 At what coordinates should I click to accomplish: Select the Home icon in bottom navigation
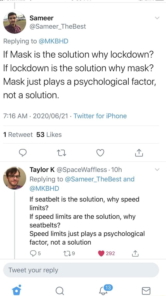click(x=16, y=290)
